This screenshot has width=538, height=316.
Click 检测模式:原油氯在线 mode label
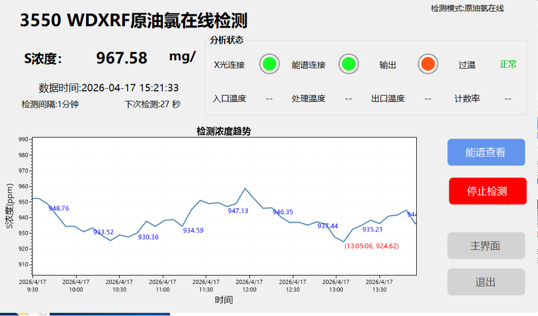(467, 8)
